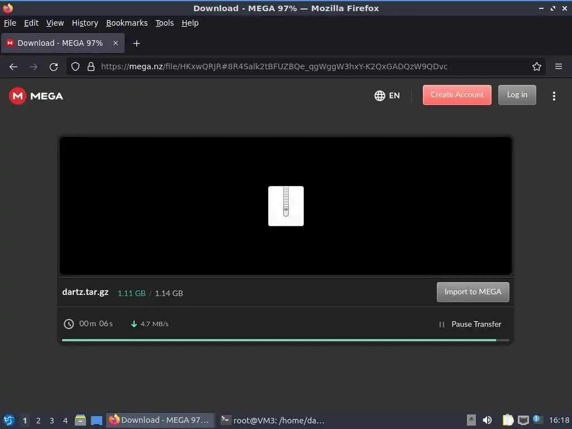Maximize the Firefox window
572x429 pixels.
point(553,8)
